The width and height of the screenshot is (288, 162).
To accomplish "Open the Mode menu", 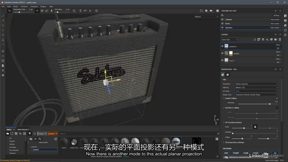I will coord(16,6).
